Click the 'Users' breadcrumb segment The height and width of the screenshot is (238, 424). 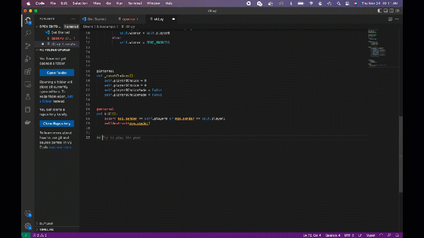[88, 26]
